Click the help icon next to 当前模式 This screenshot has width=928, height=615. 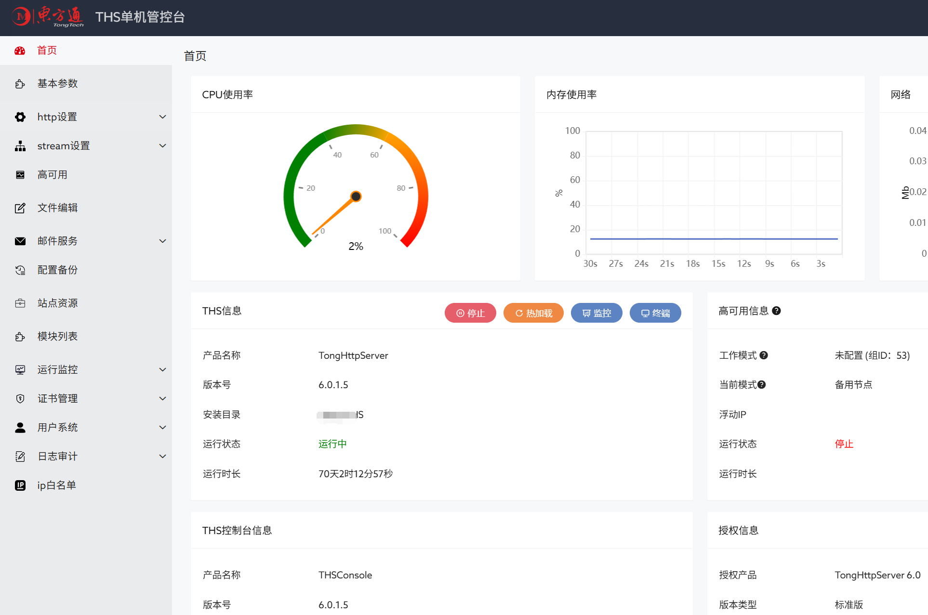coord(762,385)
